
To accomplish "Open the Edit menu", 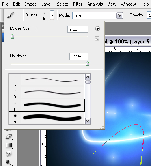I will [17, 4].
